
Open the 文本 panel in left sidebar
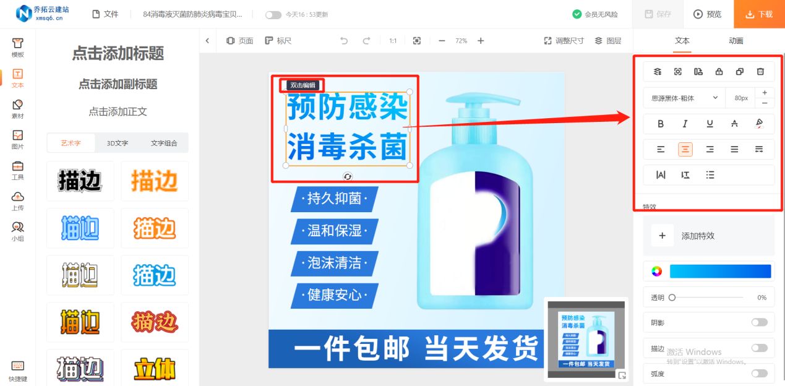coord(17,77)
